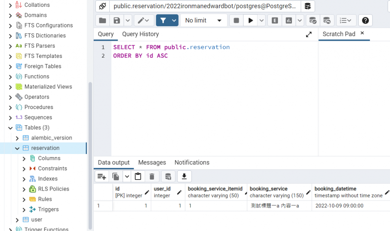Click the user_id column header
The height and width of the screenshot is (231, 390).
click(168, 192)
